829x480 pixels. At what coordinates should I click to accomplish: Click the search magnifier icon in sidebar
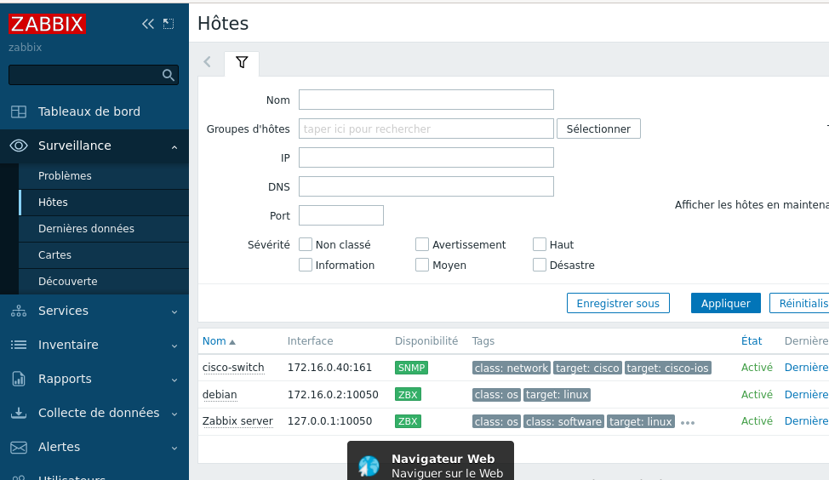click(x=168, y=75)
